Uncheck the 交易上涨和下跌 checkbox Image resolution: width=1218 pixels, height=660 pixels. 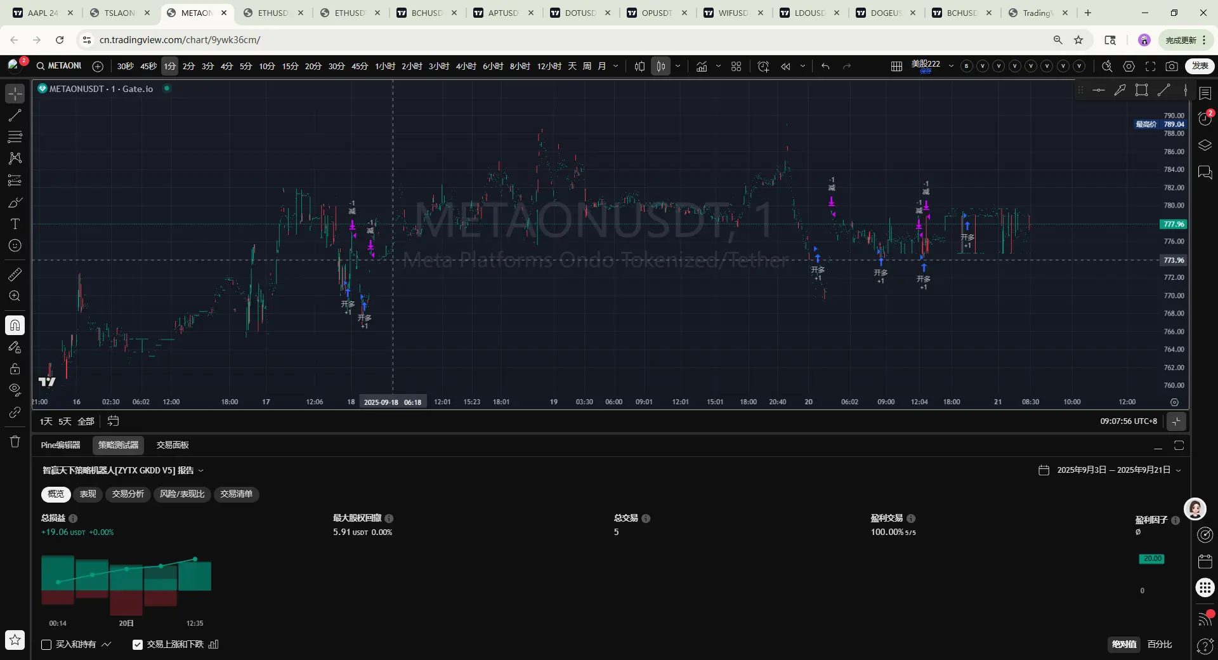click(x=138, y=644)
